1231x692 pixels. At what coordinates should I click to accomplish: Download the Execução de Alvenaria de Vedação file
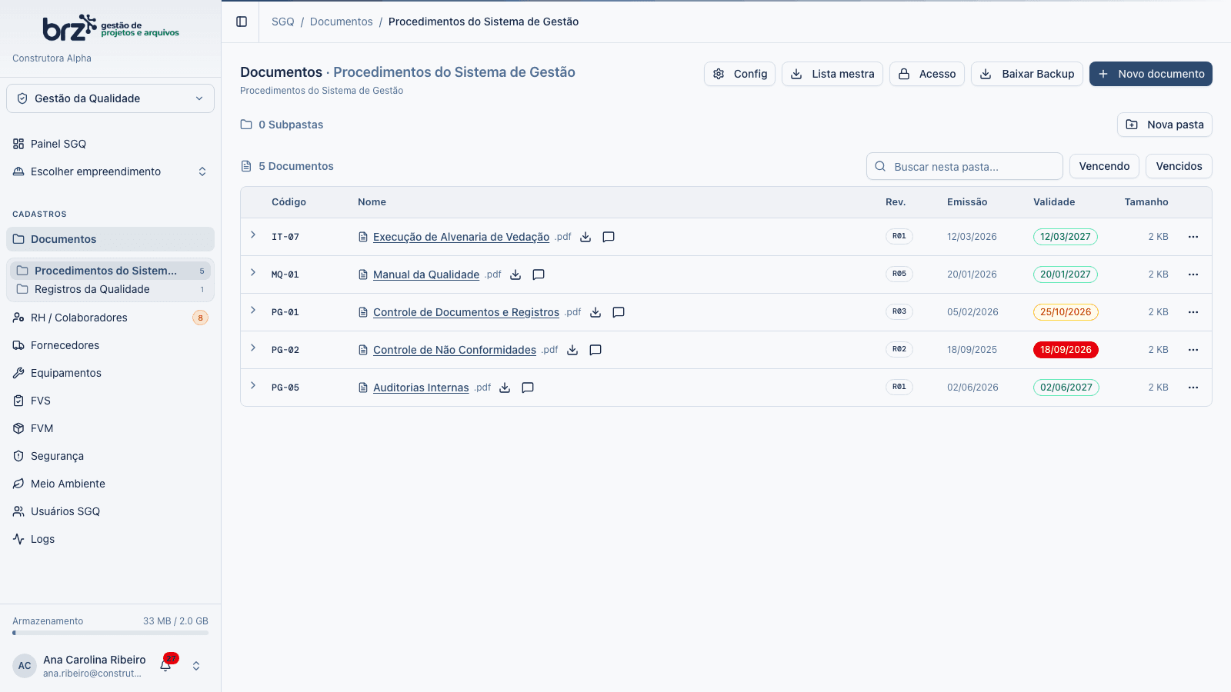click(x=585, y=237)
